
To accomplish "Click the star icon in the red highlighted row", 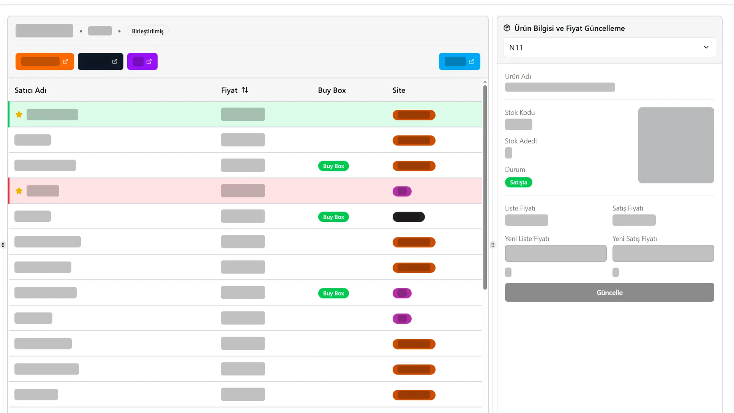I will click(19, 191).
